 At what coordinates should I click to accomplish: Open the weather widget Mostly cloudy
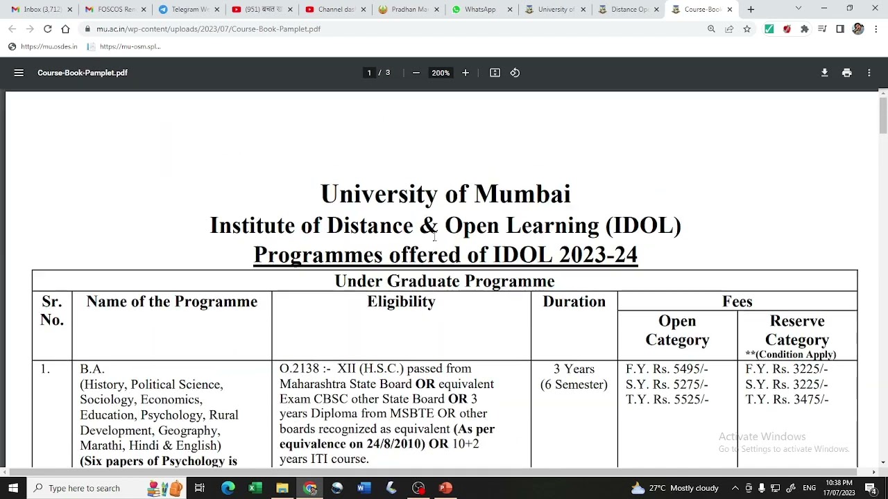[674, 488]
